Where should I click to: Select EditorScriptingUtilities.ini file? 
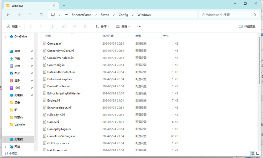(64, 93)
